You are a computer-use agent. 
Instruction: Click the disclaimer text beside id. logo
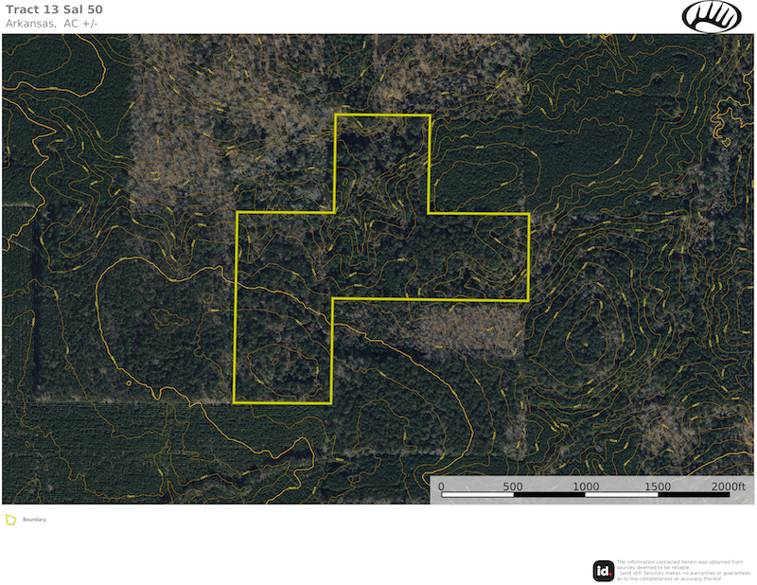coord(679,570)
